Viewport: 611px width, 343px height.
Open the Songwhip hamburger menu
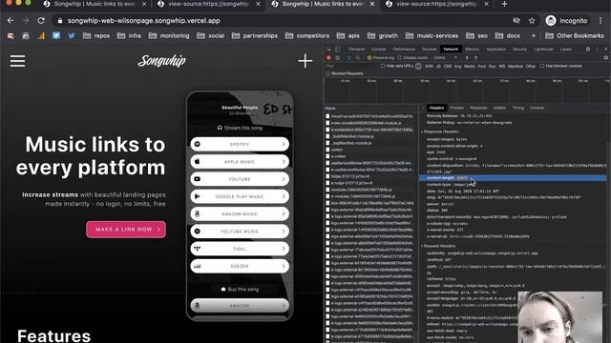point(17,61)
